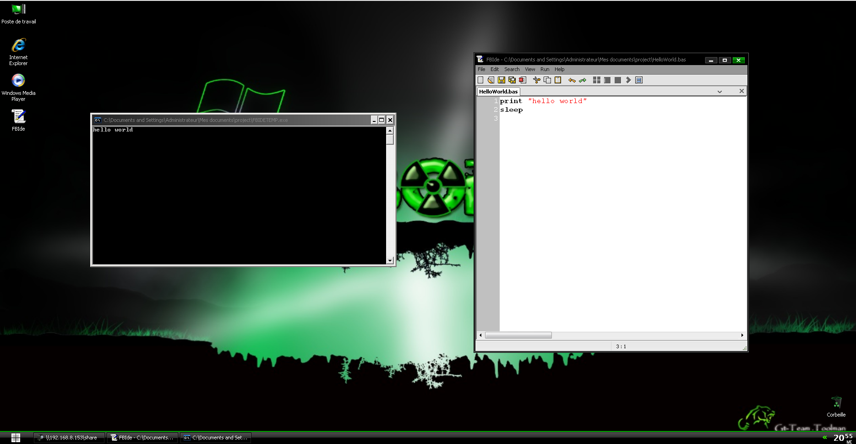Image resolution: width=856 pixels, height=444 pixels.
Task: Expand the open tabs list chevron
Action: pos(720,92)
